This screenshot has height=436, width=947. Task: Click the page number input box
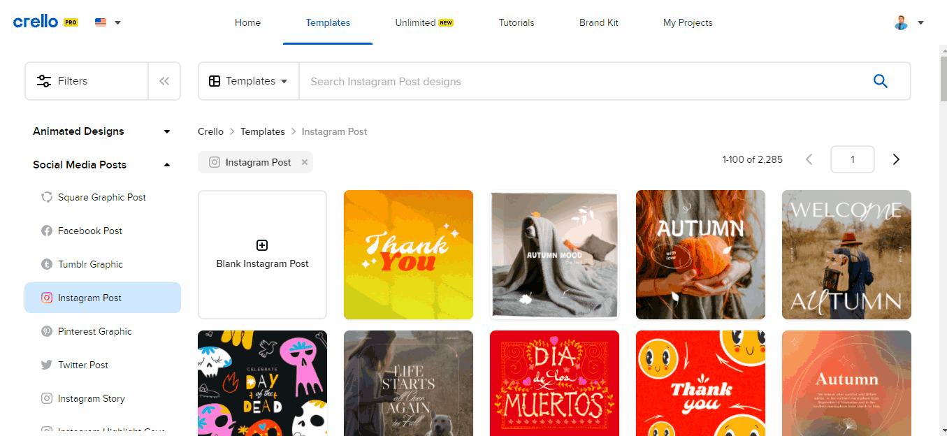pos(853,159)
